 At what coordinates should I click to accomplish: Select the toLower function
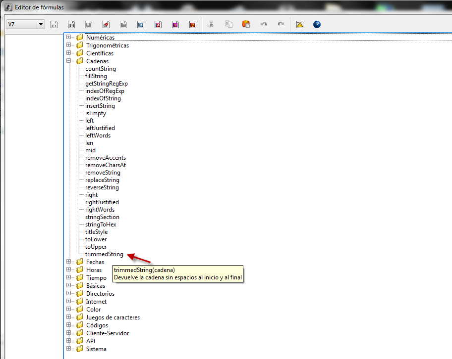(96, 239)
